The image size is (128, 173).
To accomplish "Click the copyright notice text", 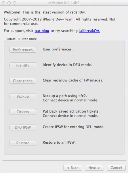I will click(x=60, y=21).
